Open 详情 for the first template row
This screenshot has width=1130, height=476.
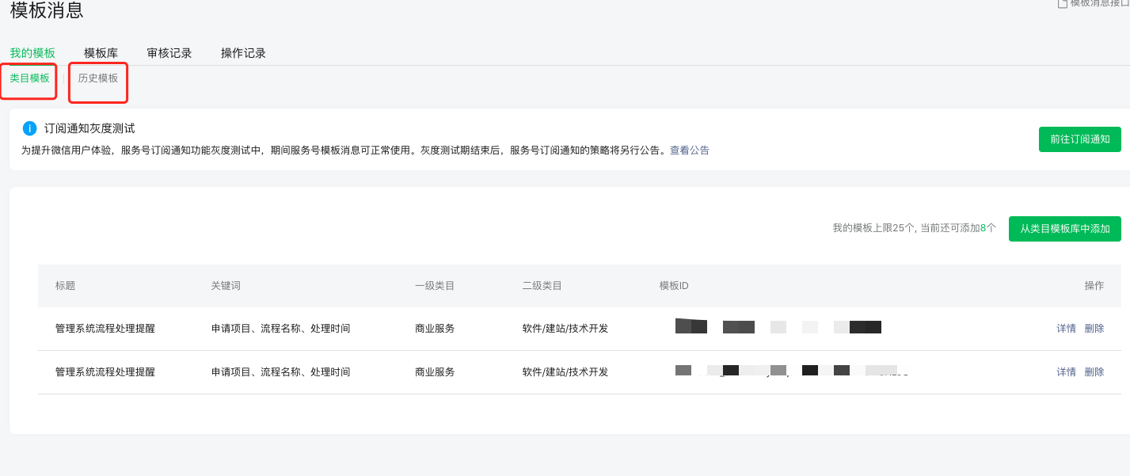coord(1066,328)
